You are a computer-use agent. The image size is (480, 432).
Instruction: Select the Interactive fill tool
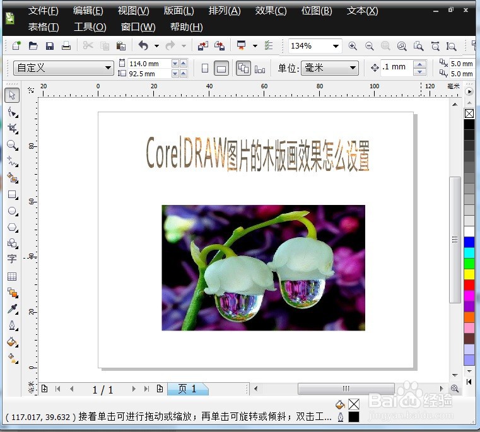tap(12, 358)
